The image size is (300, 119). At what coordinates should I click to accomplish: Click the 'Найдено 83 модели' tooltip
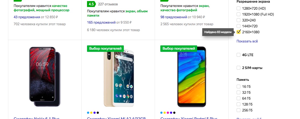(x=218, y=32)
